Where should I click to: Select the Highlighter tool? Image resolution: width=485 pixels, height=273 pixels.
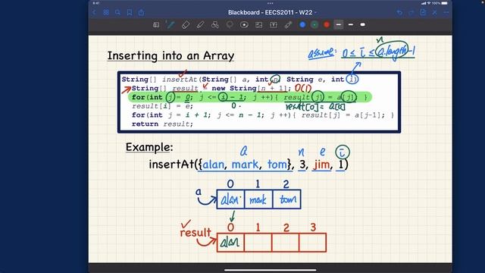(200, 25)
